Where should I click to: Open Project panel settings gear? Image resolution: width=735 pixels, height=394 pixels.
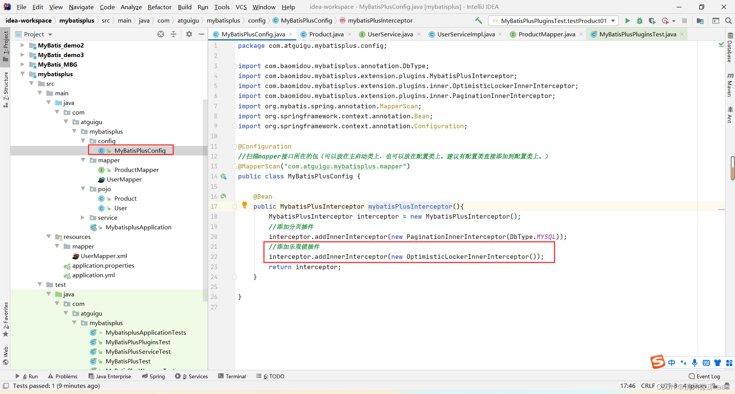tap(189, 34)
